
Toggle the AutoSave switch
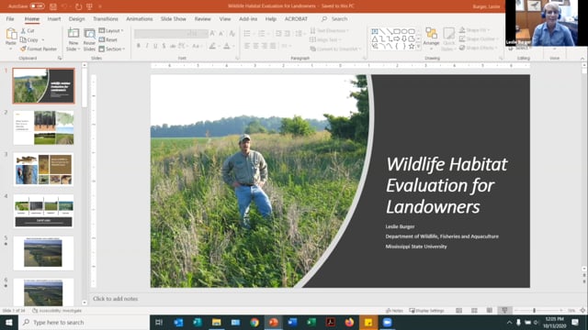coord(37,6)
